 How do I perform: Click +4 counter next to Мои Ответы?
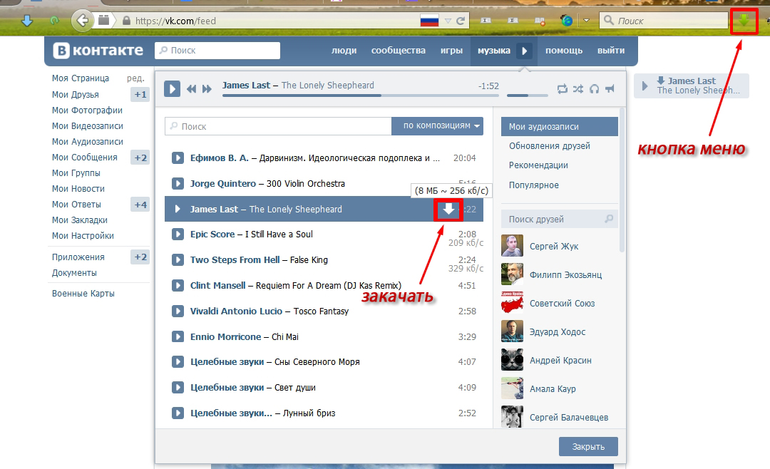point(140,205)
